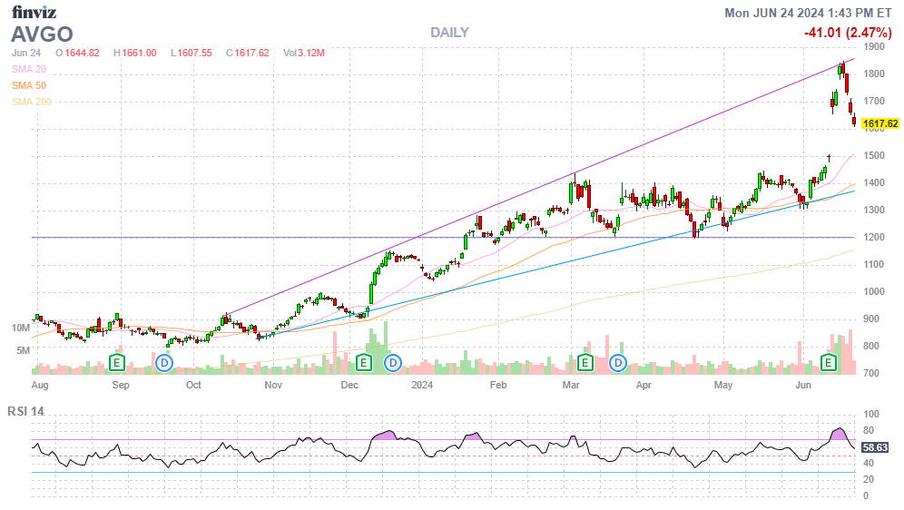This screenshot has width=904, height=510.
Task: Click the DAILY timeframe label
Action: click(449, 33)
